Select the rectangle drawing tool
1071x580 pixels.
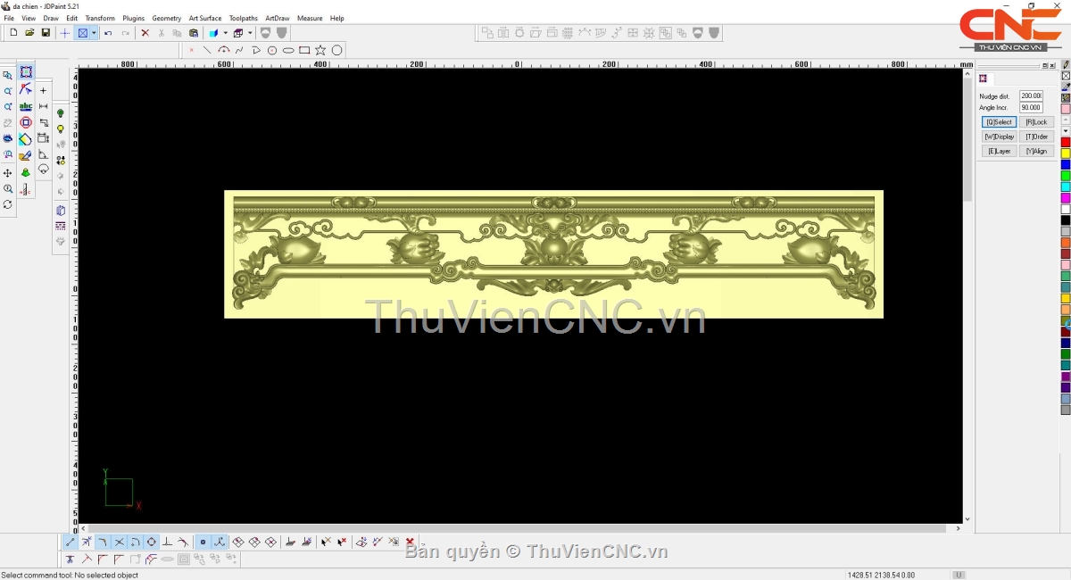pyautogui.click(x=304, y=50)
